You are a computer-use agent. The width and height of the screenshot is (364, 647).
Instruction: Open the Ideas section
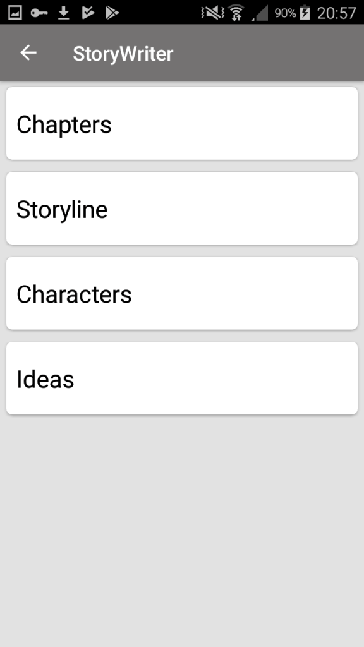pos(182,378)
